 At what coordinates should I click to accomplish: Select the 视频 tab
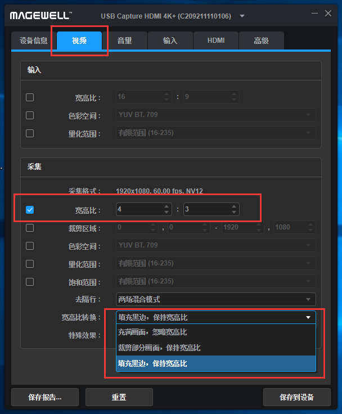pyautogui.click(x=79, y=40)
